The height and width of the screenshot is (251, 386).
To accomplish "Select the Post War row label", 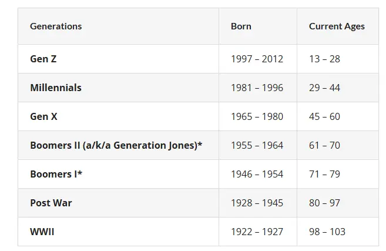I will click(x=51, y=203).
